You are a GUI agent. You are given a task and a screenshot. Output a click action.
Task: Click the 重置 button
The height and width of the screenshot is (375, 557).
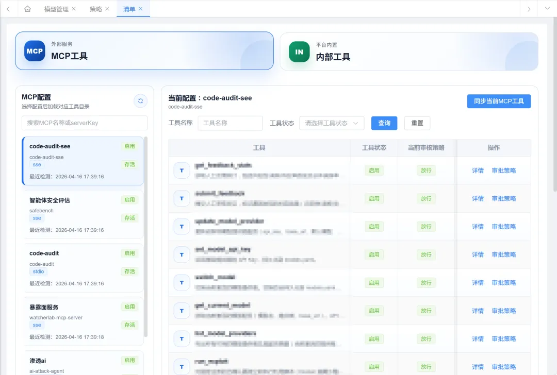[417, 123]
